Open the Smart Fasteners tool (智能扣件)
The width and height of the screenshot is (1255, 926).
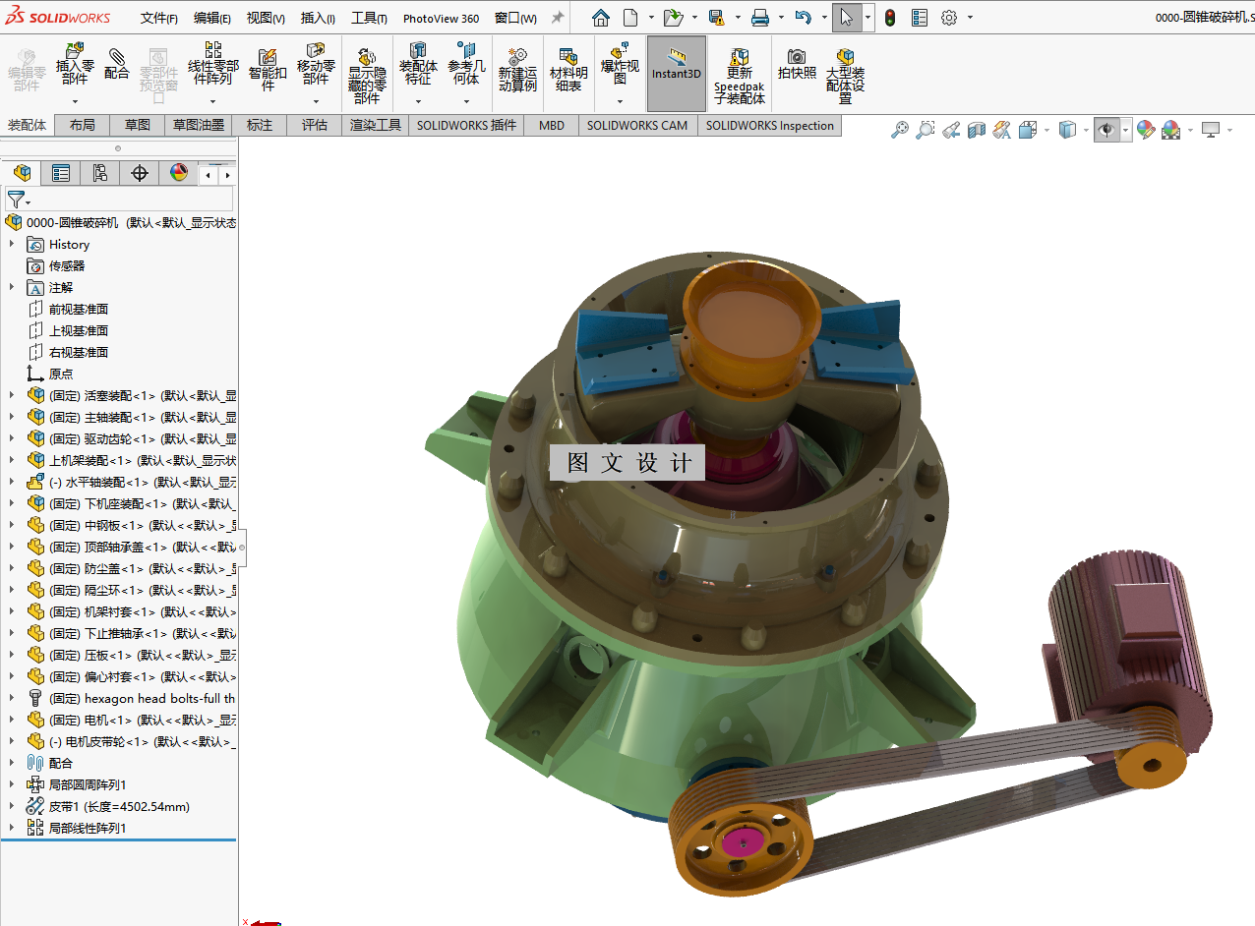click(x=267, y=70)
